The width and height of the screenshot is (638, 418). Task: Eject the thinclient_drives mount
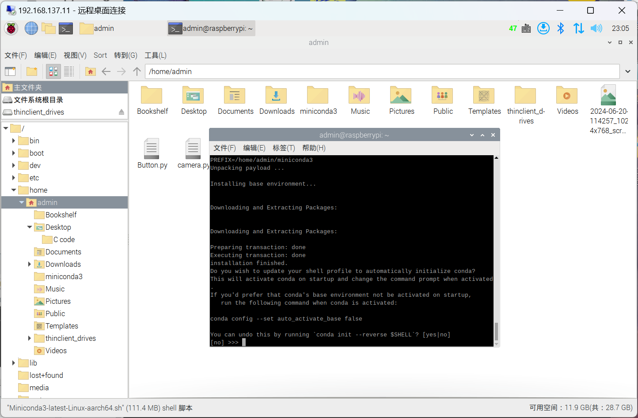click(x=122, y=112)
